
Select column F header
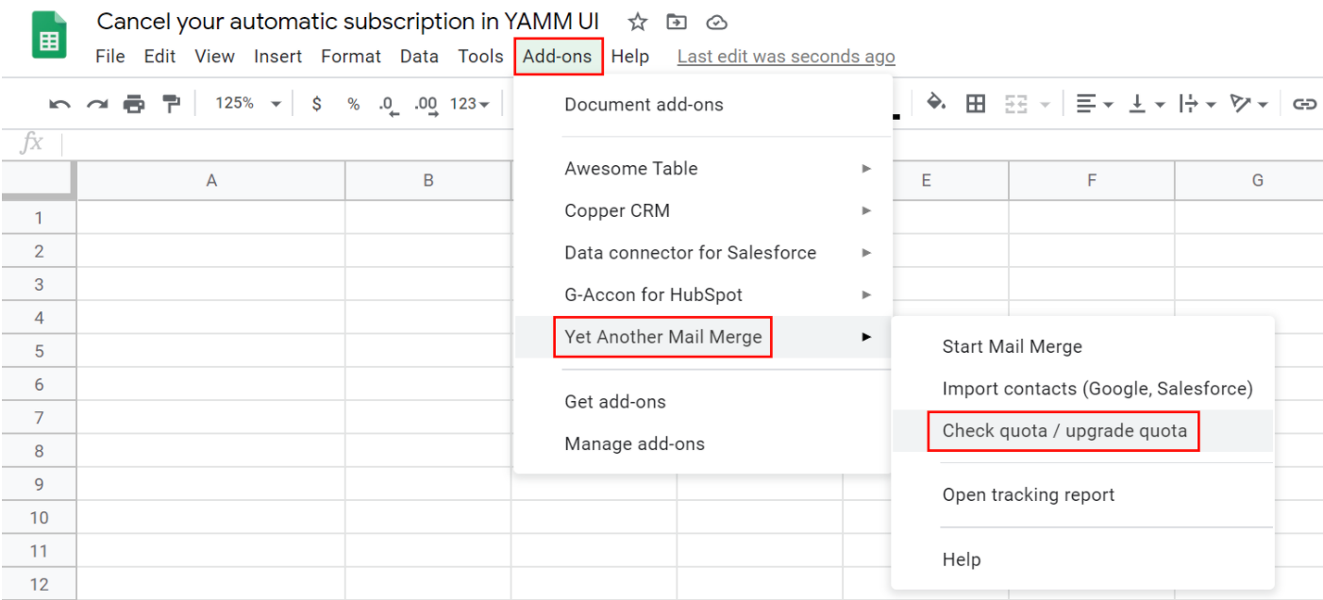[1092, 181]
